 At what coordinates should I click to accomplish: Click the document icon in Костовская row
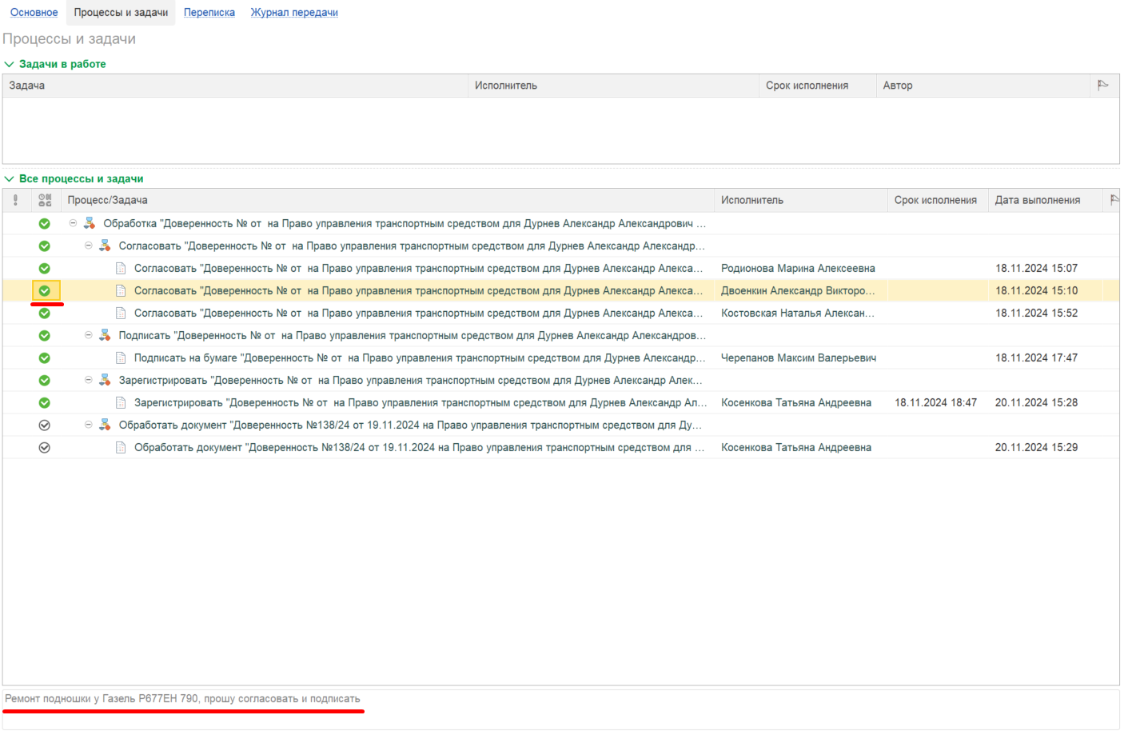(121, 314)
